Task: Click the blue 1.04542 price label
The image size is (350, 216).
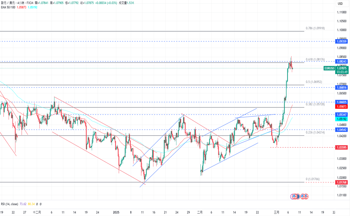Action: pyautogui.click(x=341, y=130)
